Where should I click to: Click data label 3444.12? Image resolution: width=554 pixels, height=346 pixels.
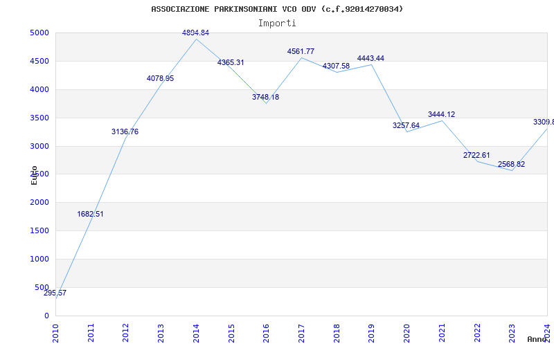click(x=441, y=114)
